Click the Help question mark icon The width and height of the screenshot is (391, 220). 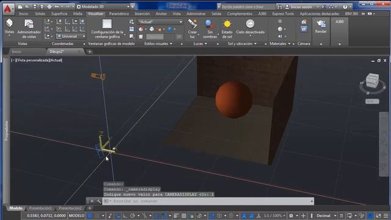pyautogui.click(x=345, y=7)
